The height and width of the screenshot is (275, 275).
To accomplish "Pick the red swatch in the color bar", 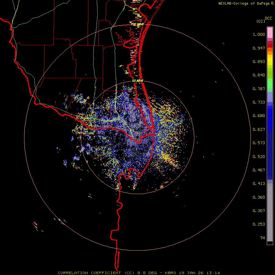I will (270, 46).
